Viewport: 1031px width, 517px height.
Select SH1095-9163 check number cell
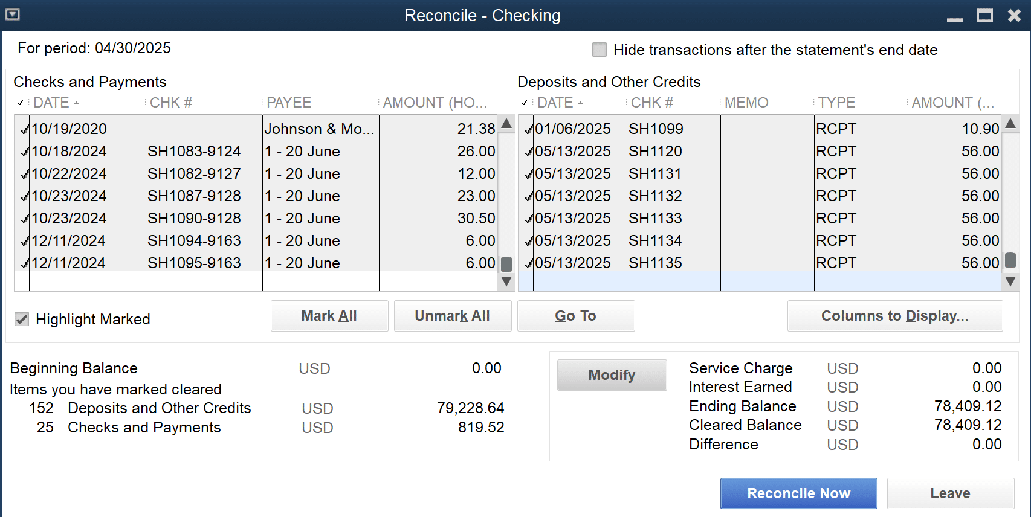pyautogui.click(x=204, y=263)
